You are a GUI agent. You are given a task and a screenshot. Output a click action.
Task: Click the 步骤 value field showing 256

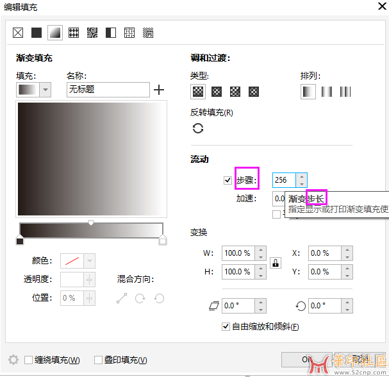[x=285, y=180]
